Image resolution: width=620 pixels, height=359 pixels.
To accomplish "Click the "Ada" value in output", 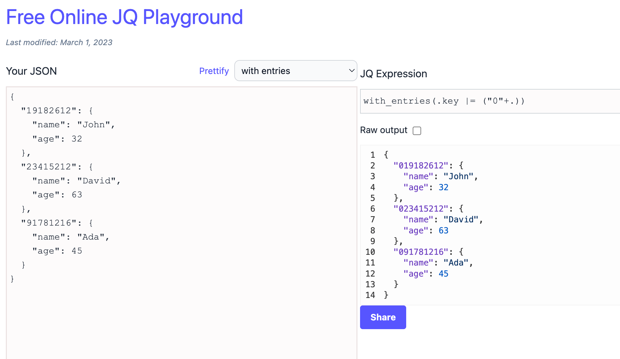I will click(456, 263).
